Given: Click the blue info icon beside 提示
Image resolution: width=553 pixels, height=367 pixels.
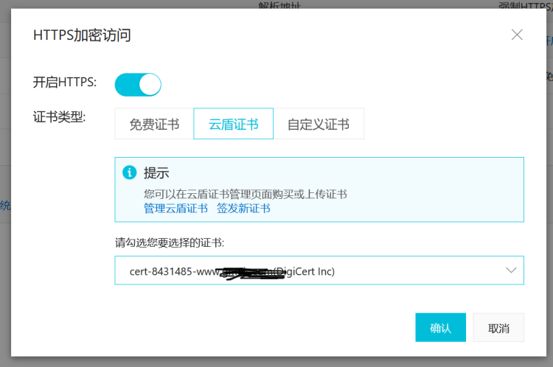Looking at the screenshot, I should coord(130,172).
